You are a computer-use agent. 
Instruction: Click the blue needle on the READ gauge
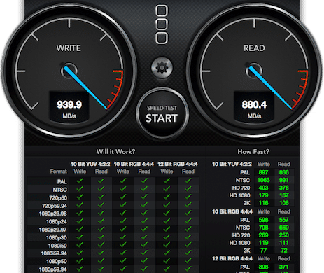click(270, 87)
